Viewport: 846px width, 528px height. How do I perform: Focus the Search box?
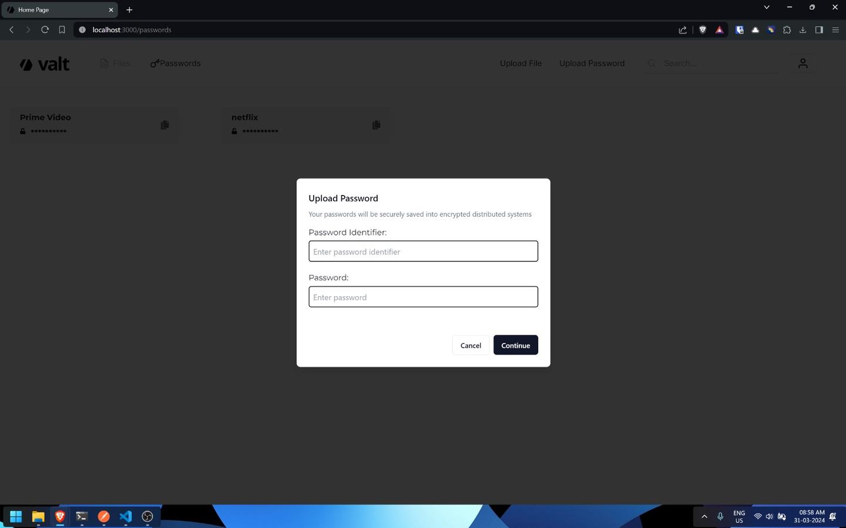pyautogui.click(x=711, y=63)
